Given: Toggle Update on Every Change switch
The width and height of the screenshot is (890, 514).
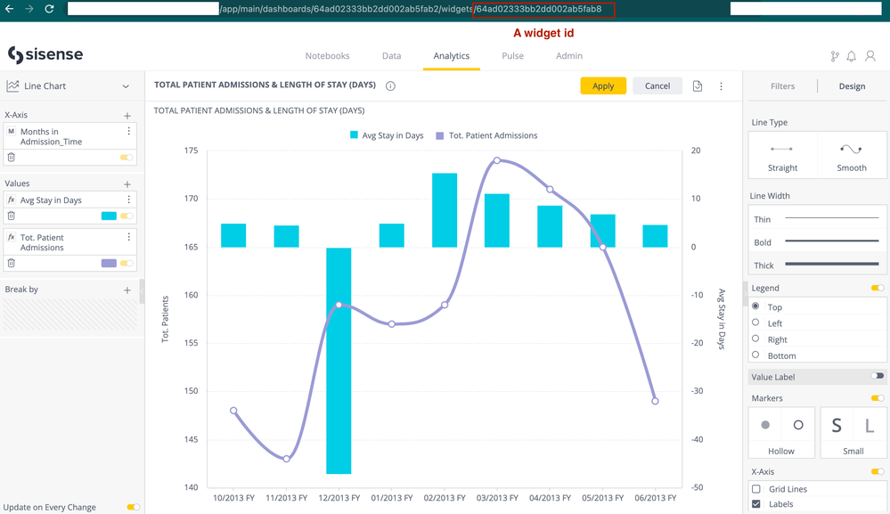Looking at the screenshot, I should (133, 507).
